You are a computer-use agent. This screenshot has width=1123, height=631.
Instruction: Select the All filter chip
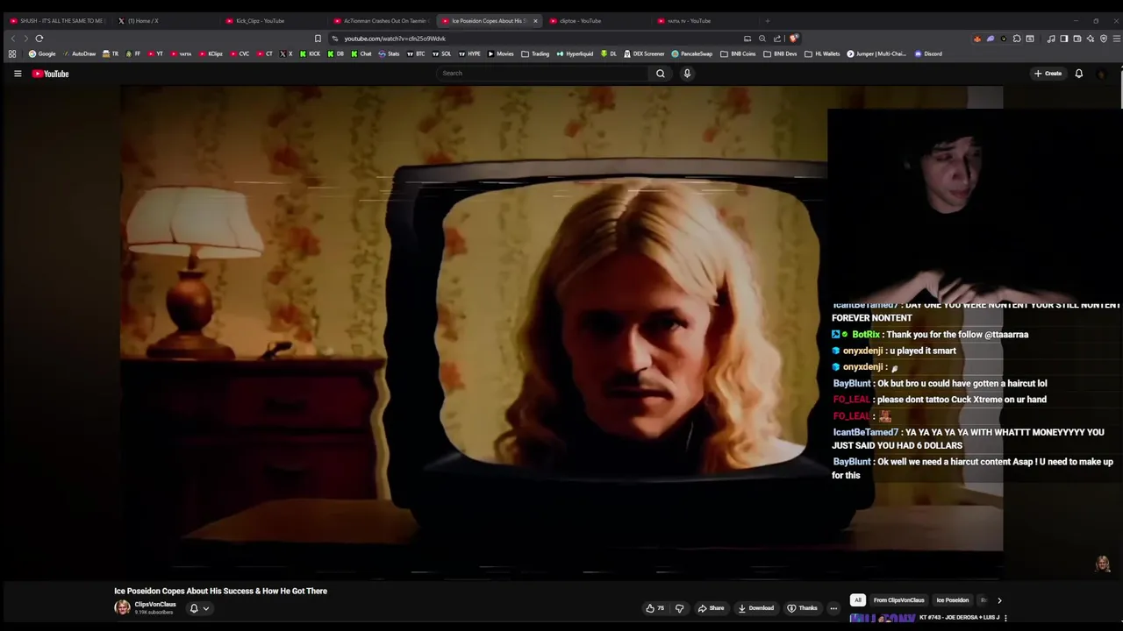pyautogui.click(x=858, y=600)
